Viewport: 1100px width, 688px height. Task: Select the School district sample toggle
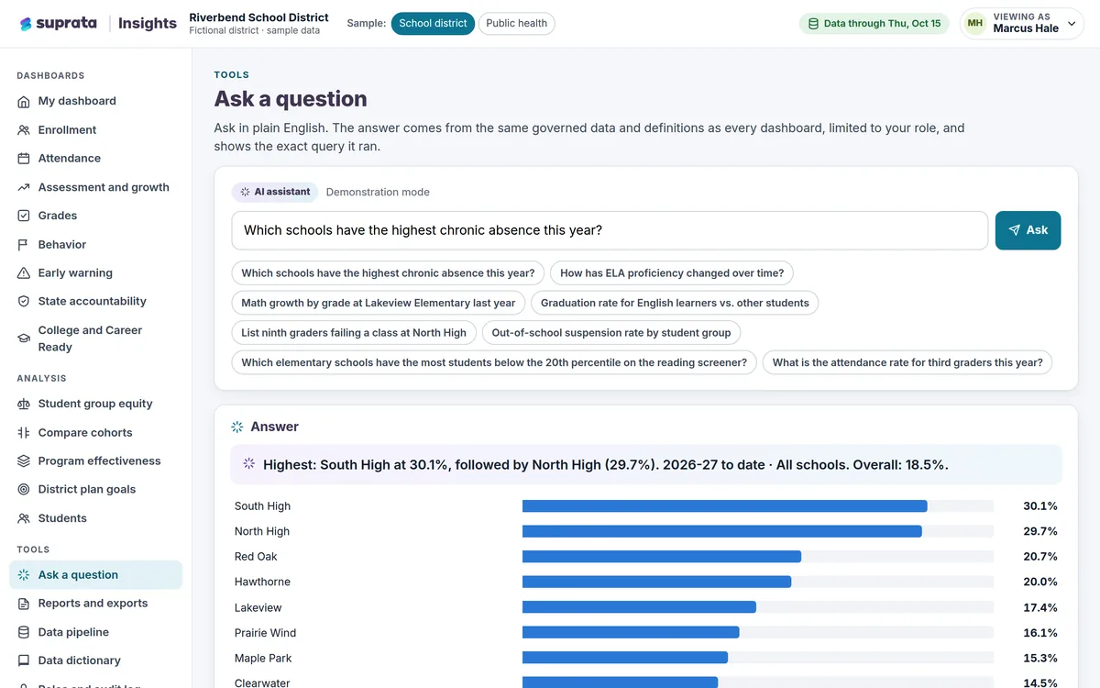433,24
